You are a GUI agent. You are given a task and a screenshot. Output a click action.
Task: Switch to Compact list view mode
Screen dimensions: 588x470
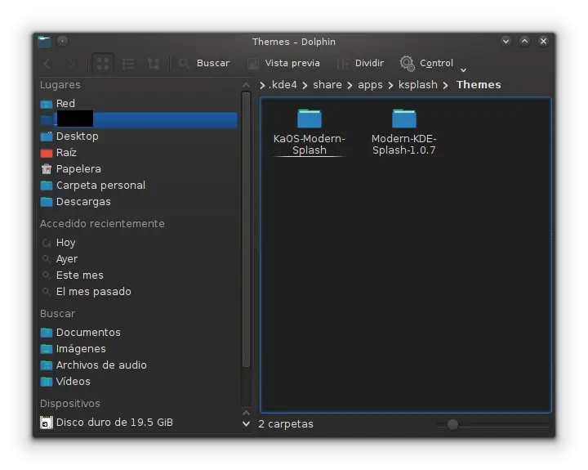click(128, 64)
